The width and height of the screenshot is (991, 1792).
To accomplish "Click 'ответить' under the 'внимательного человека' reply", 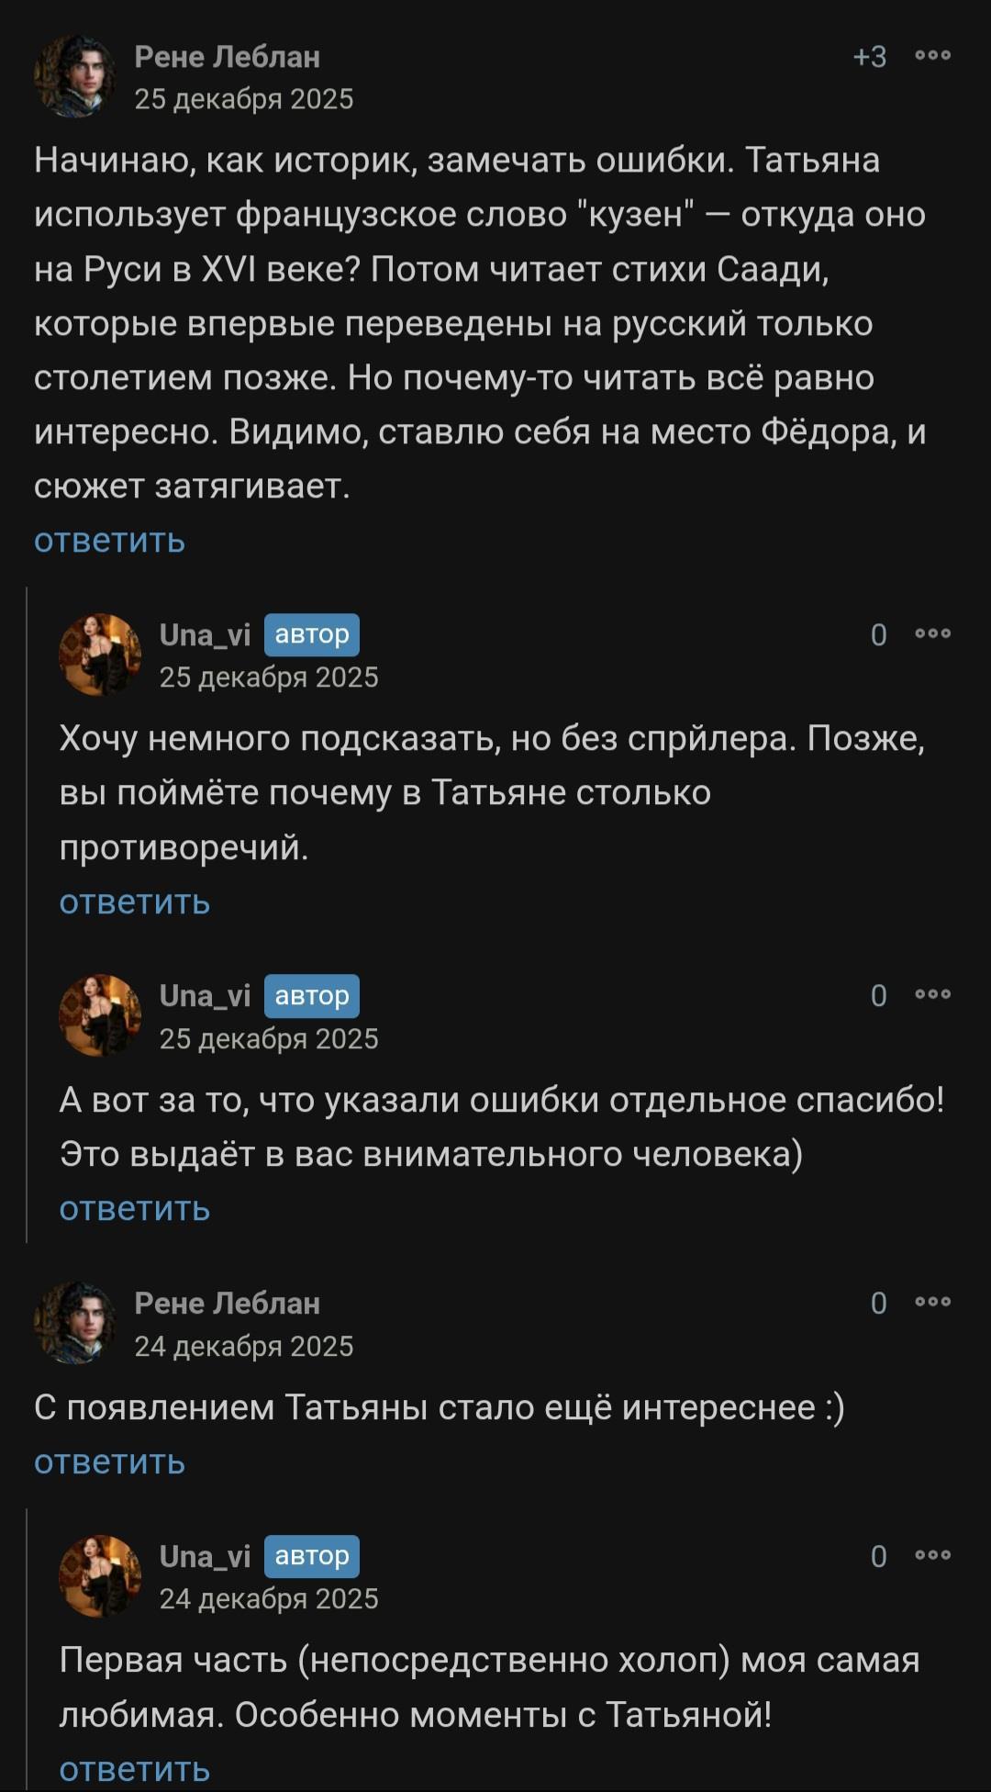I will [x=134, y=1209].
